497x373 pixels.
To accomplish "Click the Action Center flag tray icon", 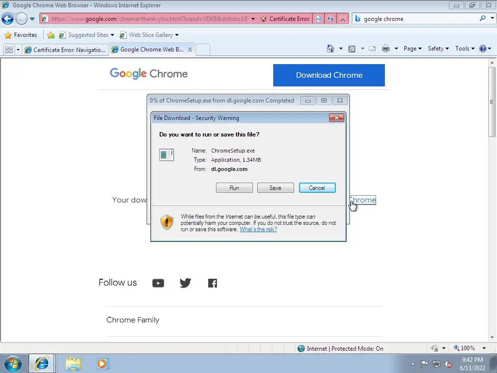I will click(424, 364).
